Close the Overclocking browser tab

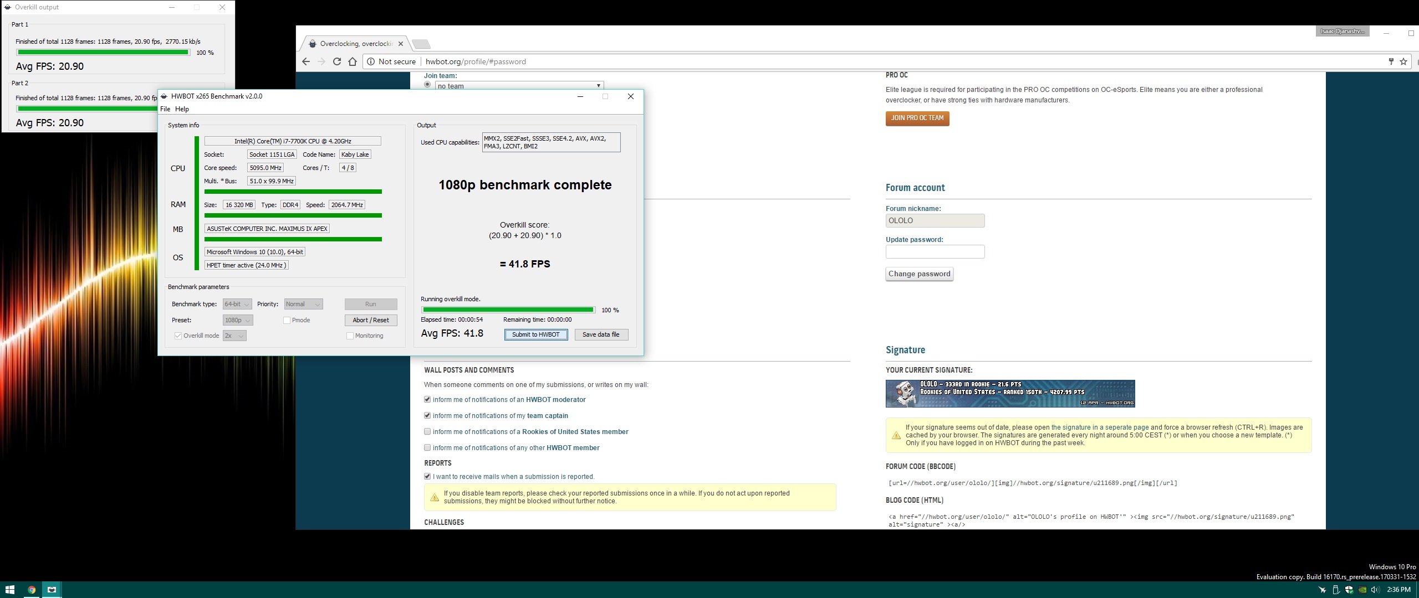pyautogui.click(x=401, y=44)
